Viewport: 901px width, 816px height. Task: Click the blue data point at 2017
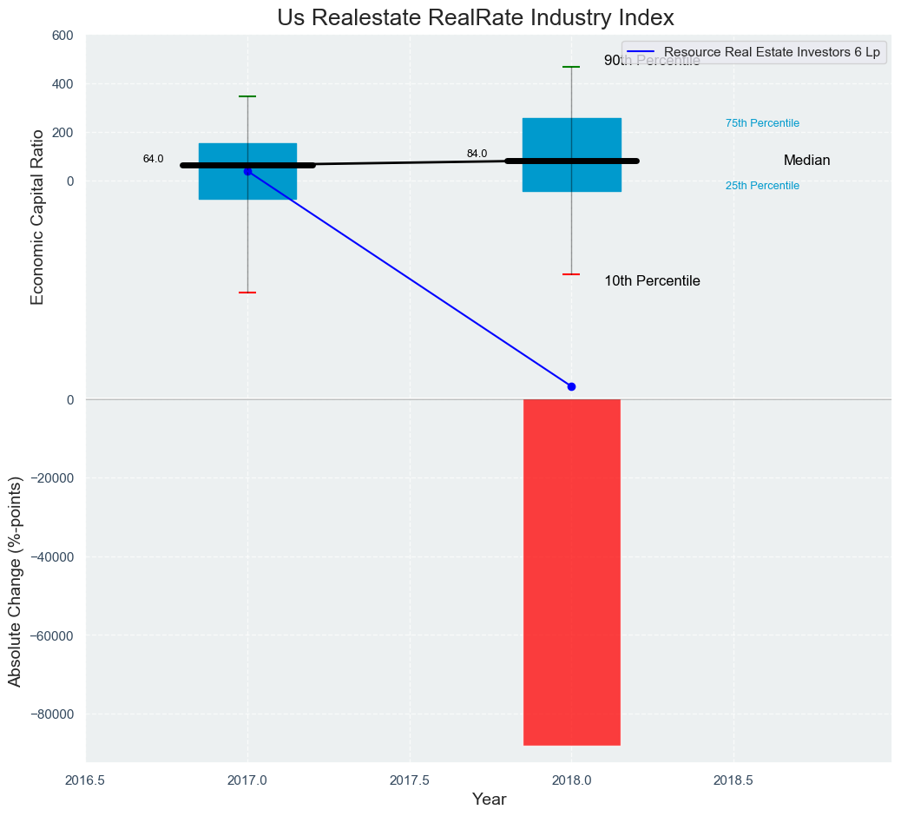point(247,172)
